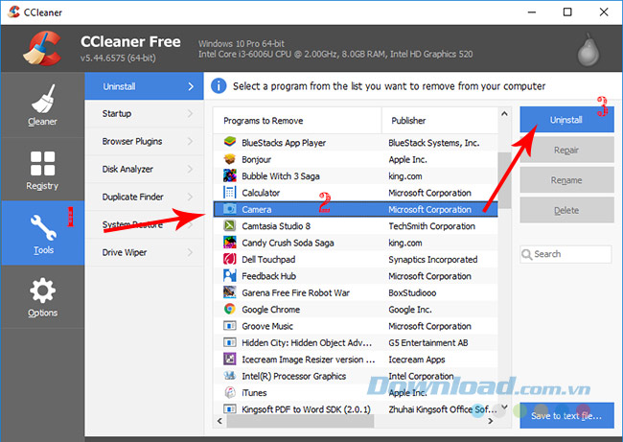Screen dimensions: 623x442
Task: Open the Options gear section
Action: [42, 297]
